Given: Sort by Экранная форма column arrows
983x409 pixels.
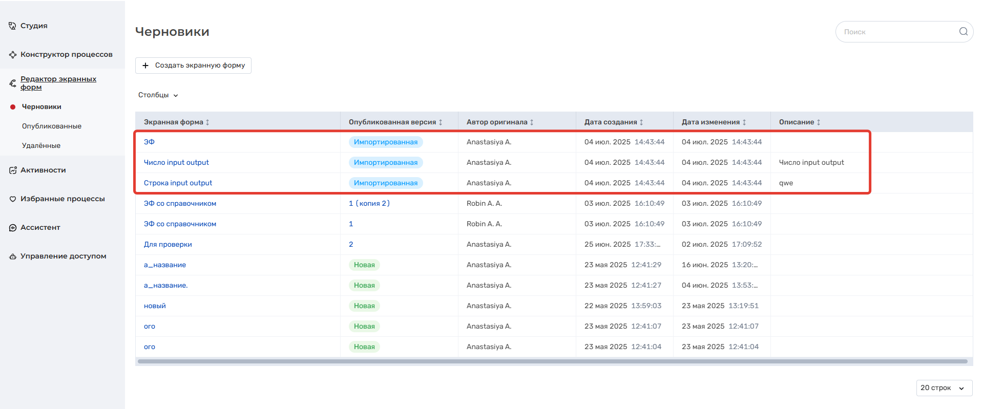Looking at the screenshot, I should coord(207,122).
